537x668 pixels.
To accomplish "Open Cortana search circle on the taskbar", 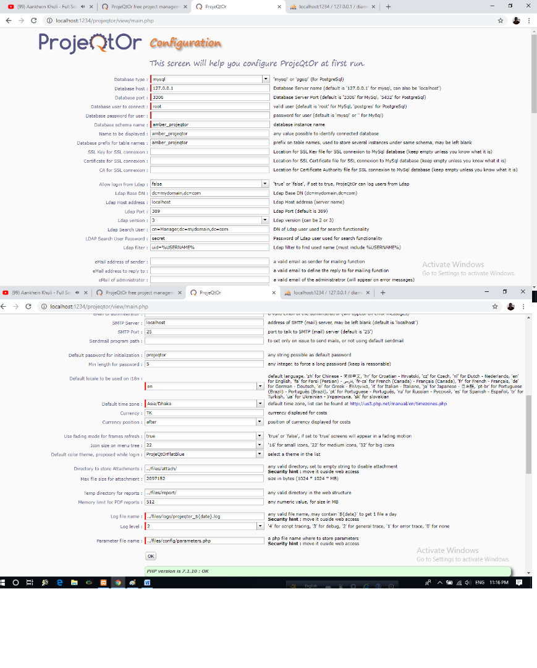I will pos(15,583).
